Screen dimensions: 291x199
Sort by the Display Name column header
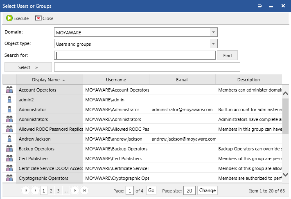click(x=46, y=80)
